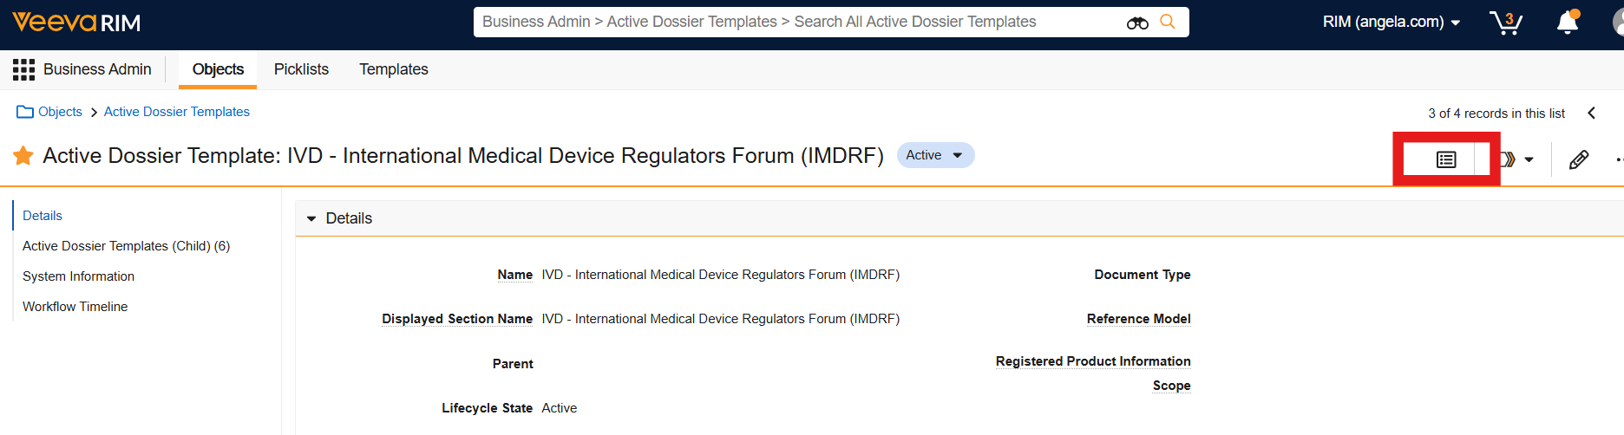This screenshot has width=1624, height=435.
Task: Switch to the Picklists tab
Action: pos(301,69)
